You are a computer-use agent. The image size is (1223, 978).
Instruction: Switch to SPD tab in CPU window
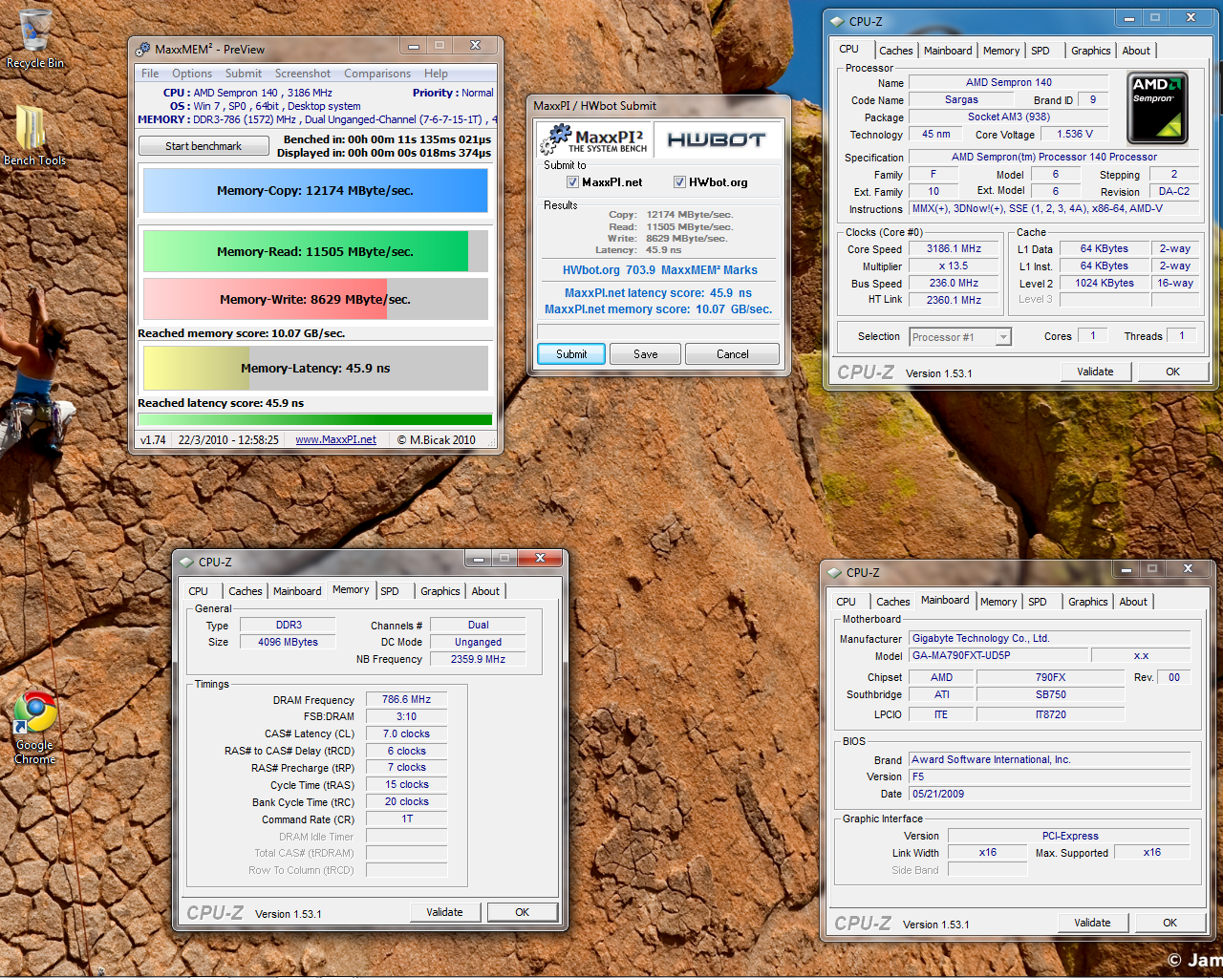click(1041, 51)
